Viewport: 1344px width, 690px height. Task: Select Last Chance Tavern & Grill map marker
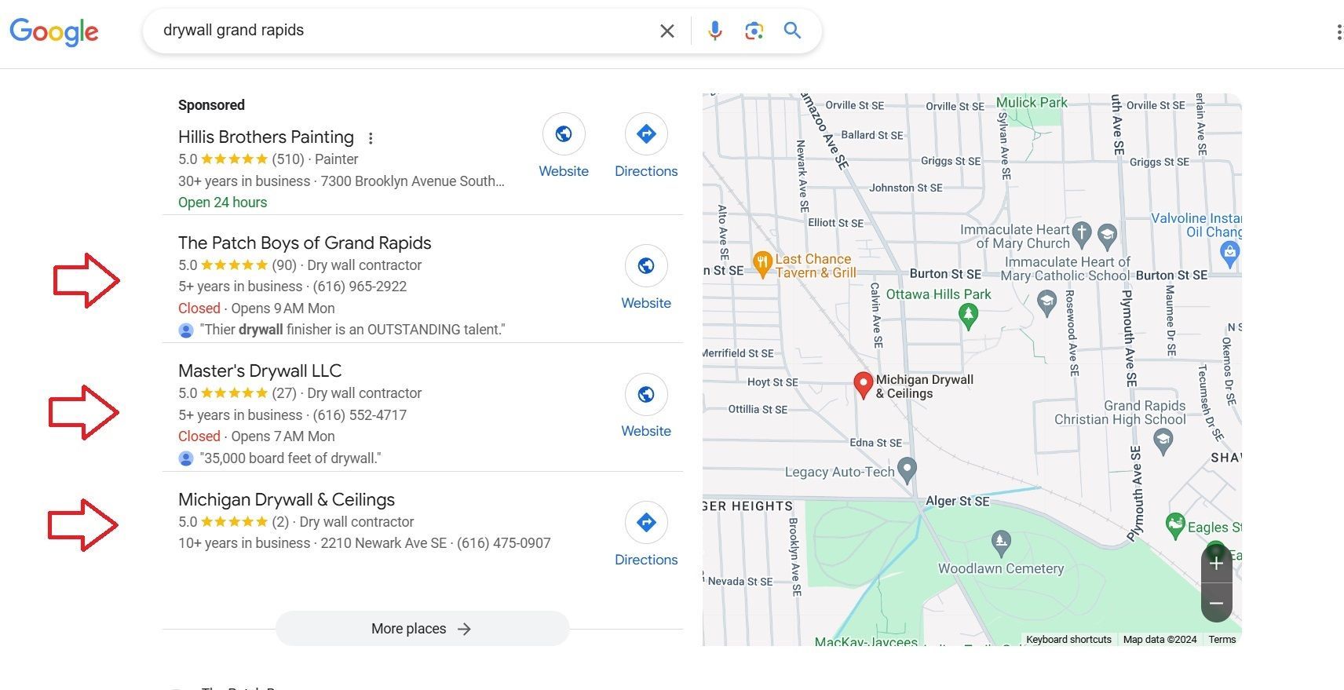761,265
